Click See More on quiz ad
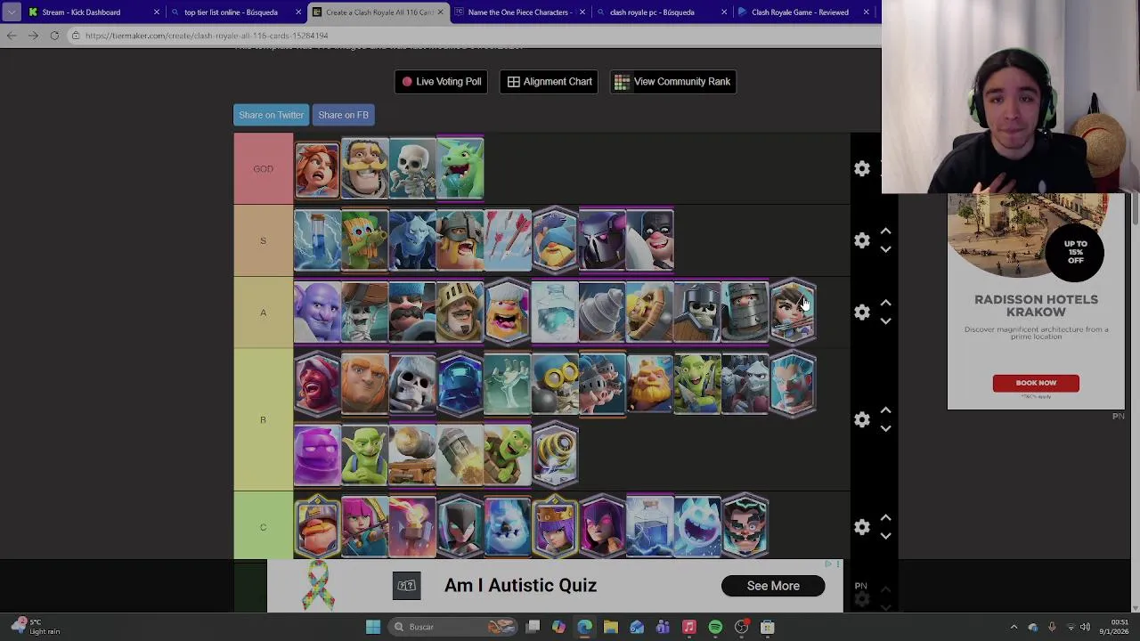Image resolution: width=1140 pixels, height=641 pixels. 773,586
